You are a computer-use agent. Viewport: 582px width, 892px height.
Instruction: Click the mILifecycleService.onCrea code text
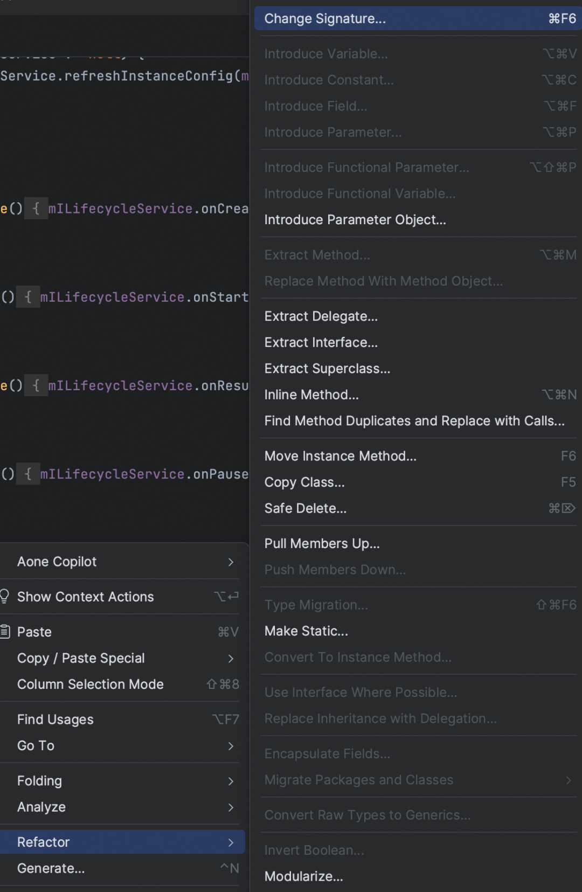pyautogui.click(x=149, y=209)
